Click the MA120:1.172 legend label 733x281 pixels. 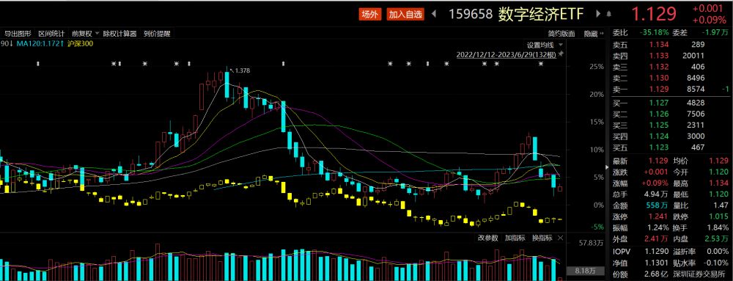click(x=40, y=43)
